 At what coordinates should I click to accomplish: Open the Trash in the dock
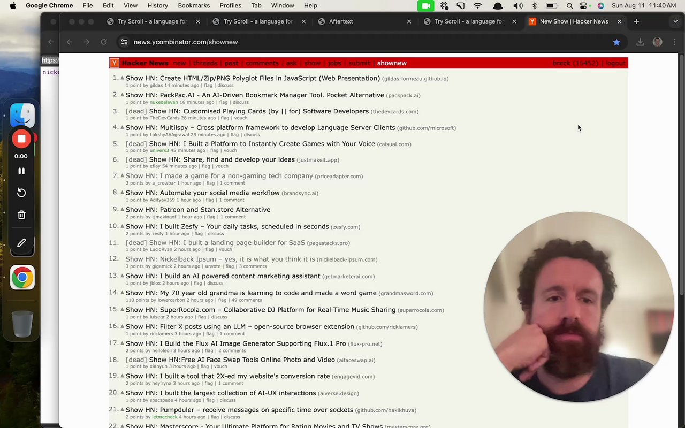point(22,324)
